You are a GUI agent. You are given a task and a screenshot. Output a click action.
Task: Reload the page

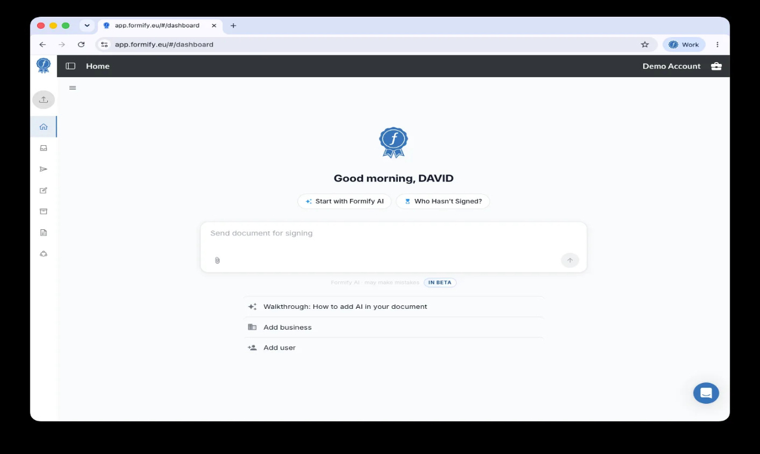point(81,44)
